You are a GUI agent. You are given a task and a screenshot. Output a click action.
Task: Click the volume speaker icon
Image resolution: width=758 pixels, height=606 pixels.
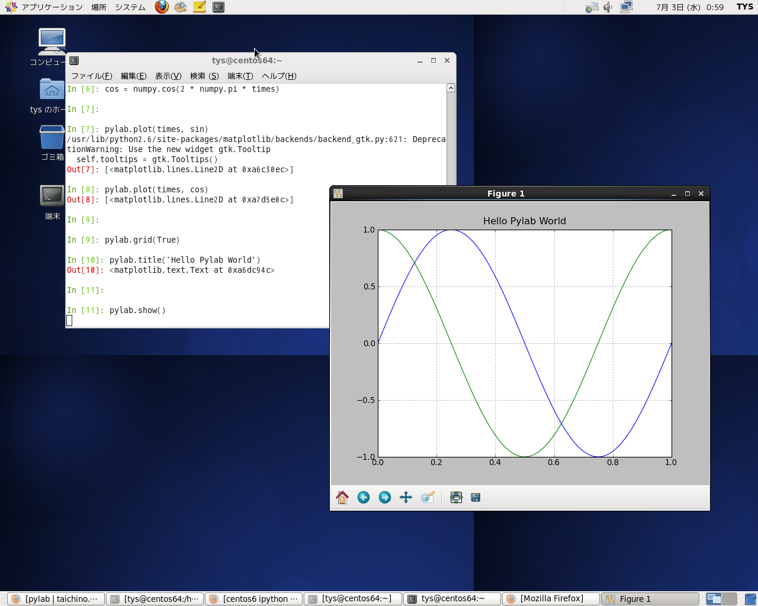(608, 7)
